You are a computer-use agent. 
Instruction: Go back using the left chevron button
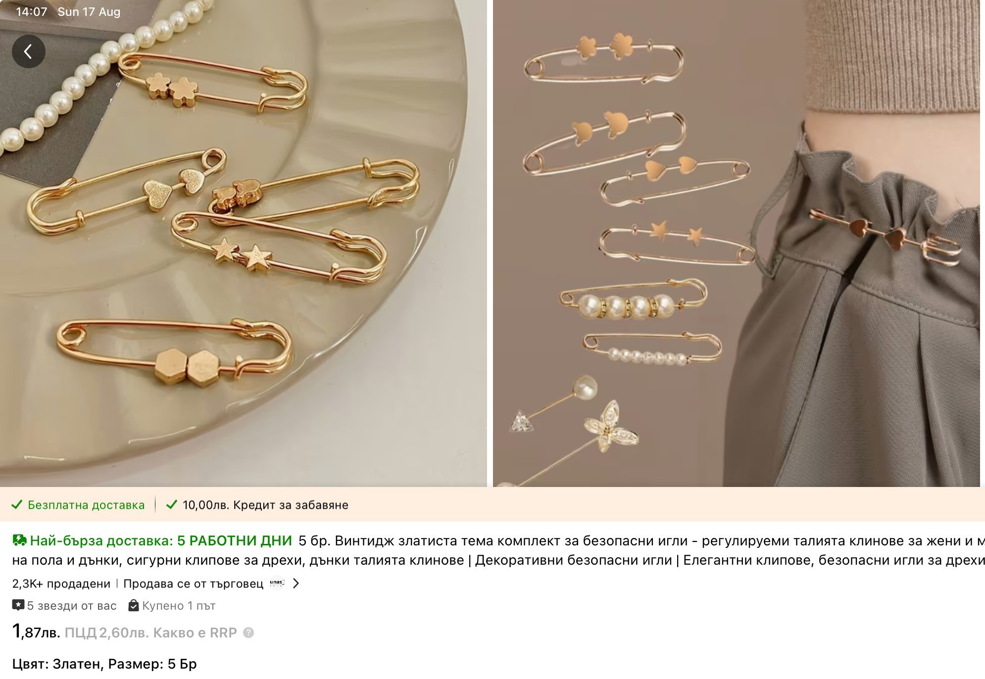[29, 51]
